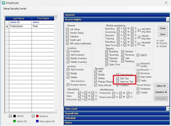Viewport: 171px width, 126px height.
Task: Click the Employee window title icon
Action: coord(3,3)
